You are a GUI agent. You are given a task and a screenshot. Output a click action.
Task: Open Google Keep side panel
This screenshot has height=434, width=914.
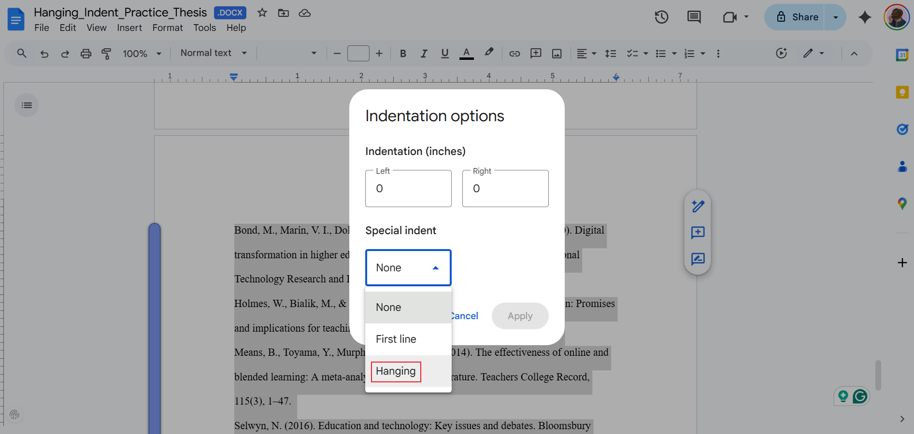pyautogui.click(x=902, y=92)
